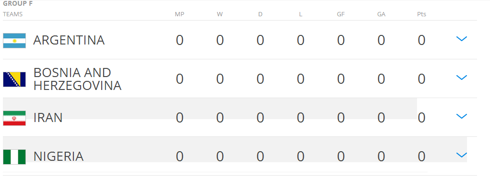490x178 pixels.
Task: Open the BOSNIA AND HERZEGOVINA team link
Action: [77, 79]
